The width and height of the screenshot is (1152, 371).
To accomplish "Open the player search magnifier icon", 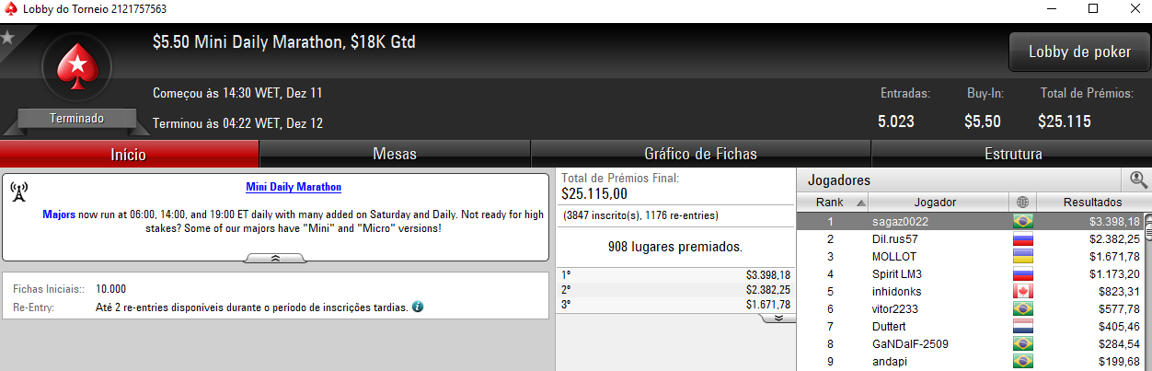I will [x=1138, y=180].
